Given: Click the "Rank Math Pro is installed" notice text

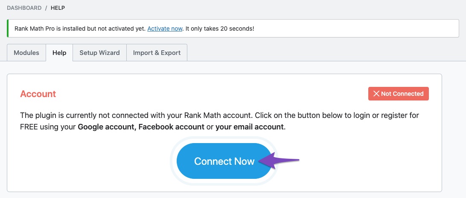Looking at the screenshot, I should (80, 29).
